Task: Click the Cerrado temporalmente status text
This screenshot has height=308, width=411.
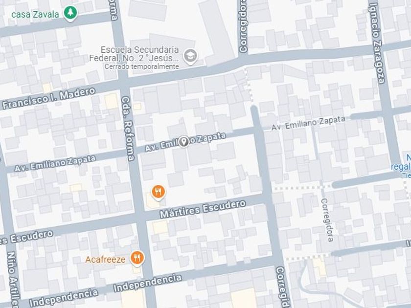Action: click(x=141, y=66)
